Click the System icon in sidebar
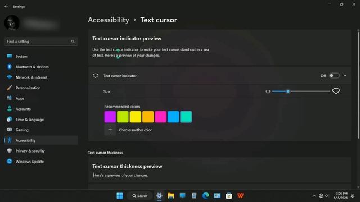The height and width of the screenshot is (202, 360). [10, 56]
